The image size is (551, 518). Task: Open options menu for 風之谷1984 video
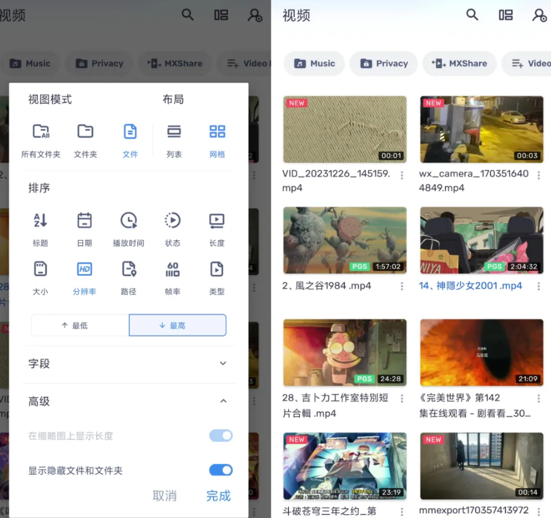[x=402, y=286]
